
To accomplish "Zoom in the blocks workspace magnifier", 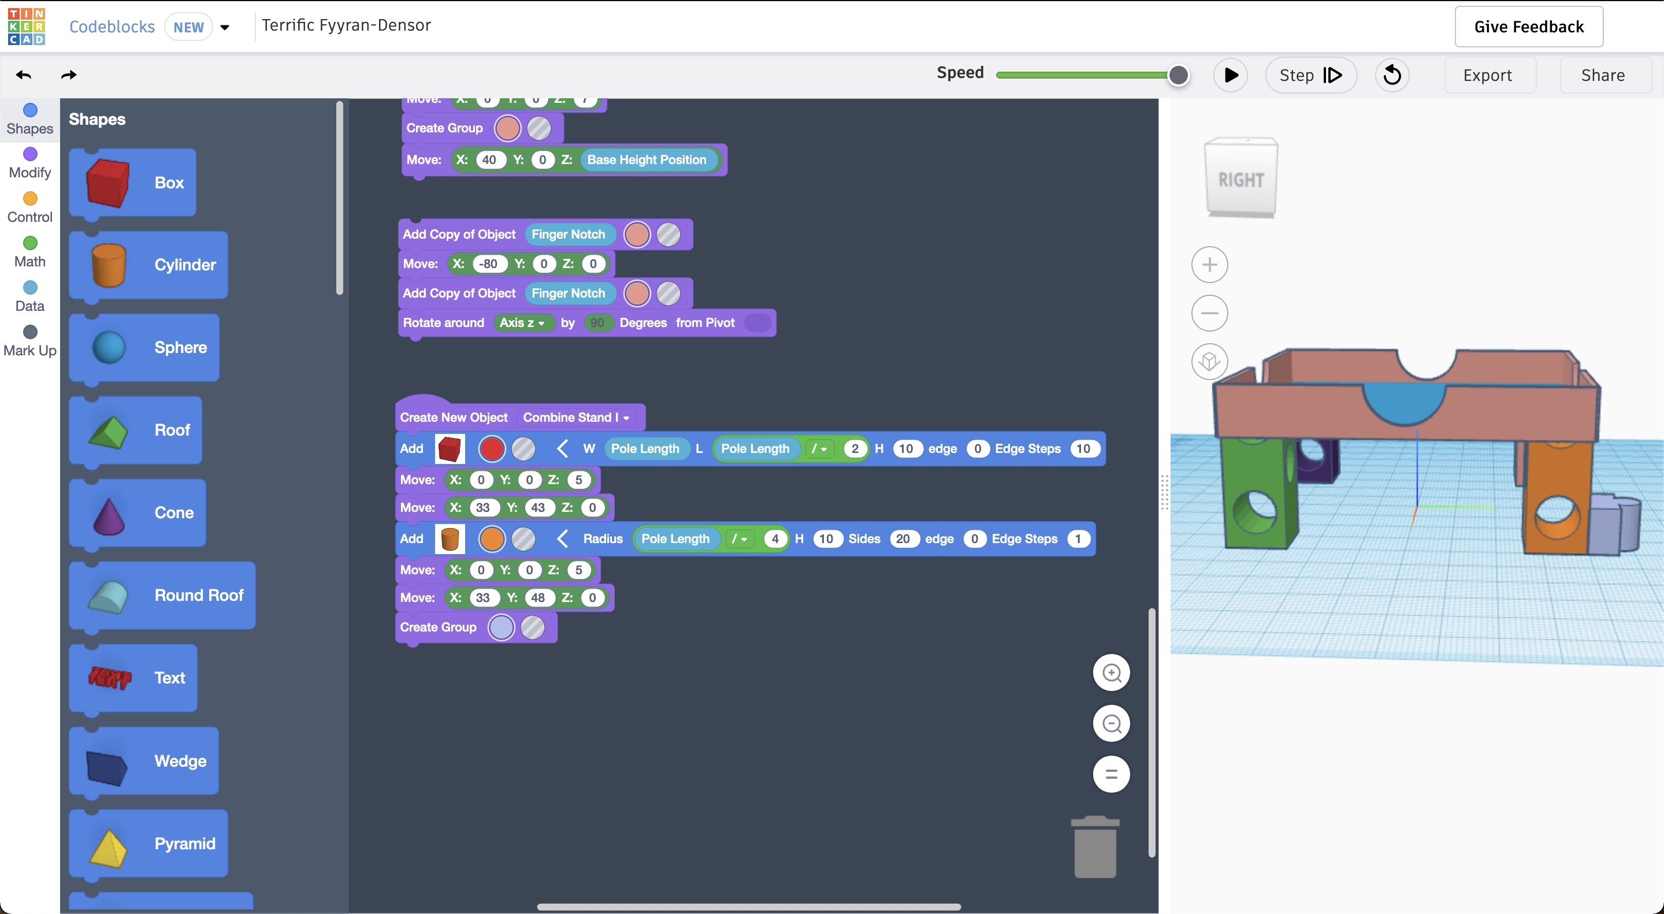I will click(x=1111, y=673).
